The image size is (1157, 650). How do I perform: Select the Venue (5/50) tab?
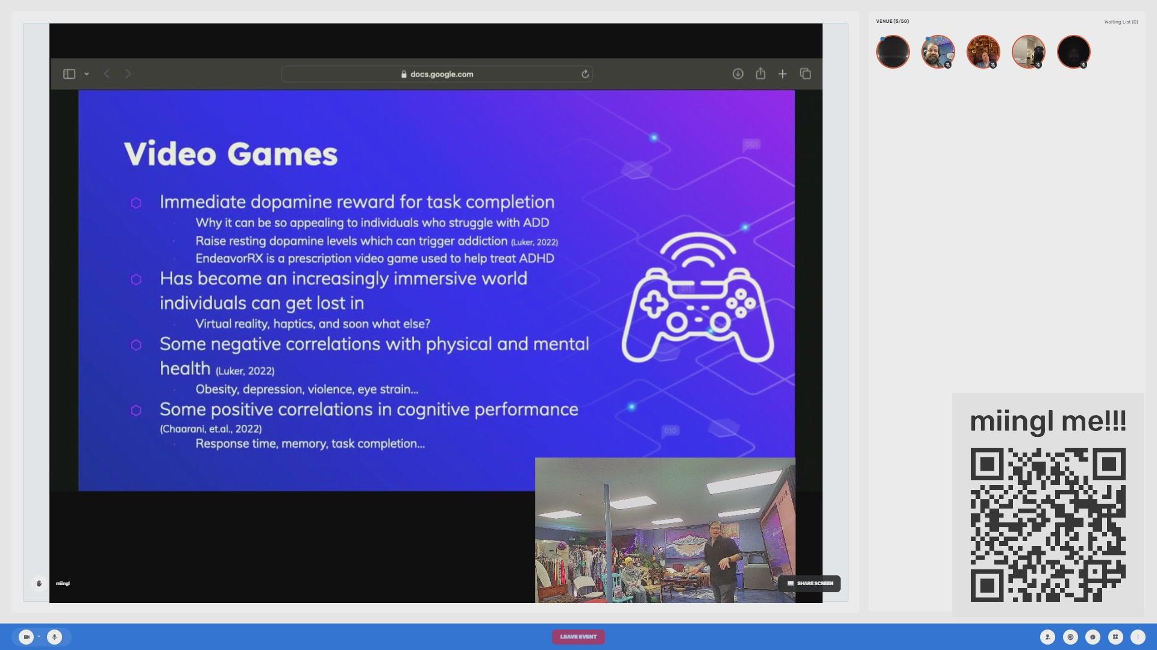click(892, 21)
